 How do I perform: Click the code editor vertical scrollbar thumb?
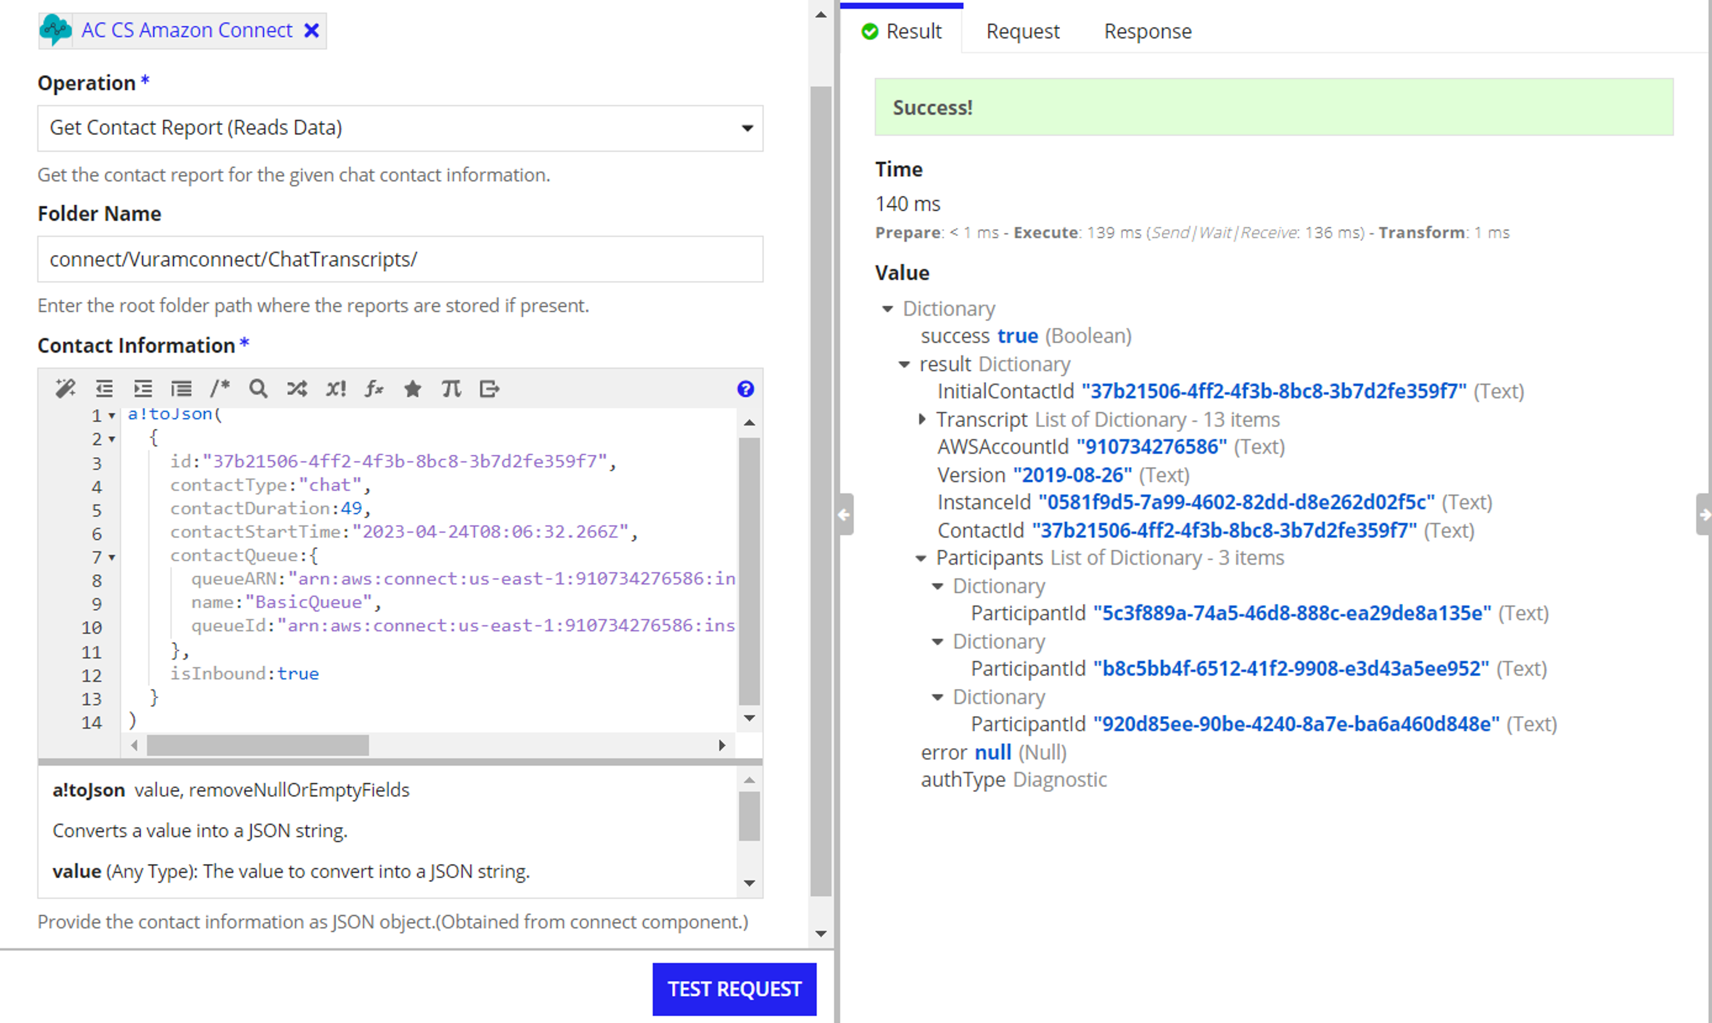[x=749, y=571]
